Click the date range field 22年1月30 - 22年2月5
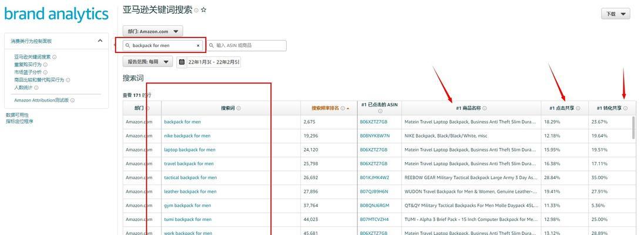The width and height of the screenshot is (641, 235). point(214,62)
